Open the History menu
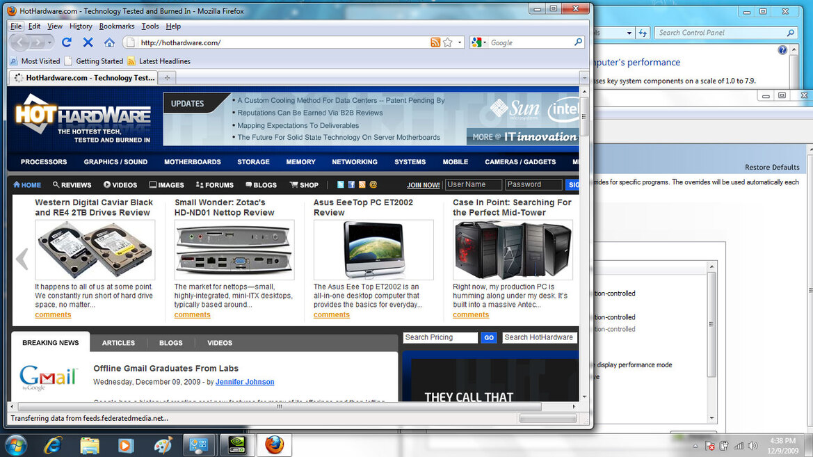 point(81,26)
